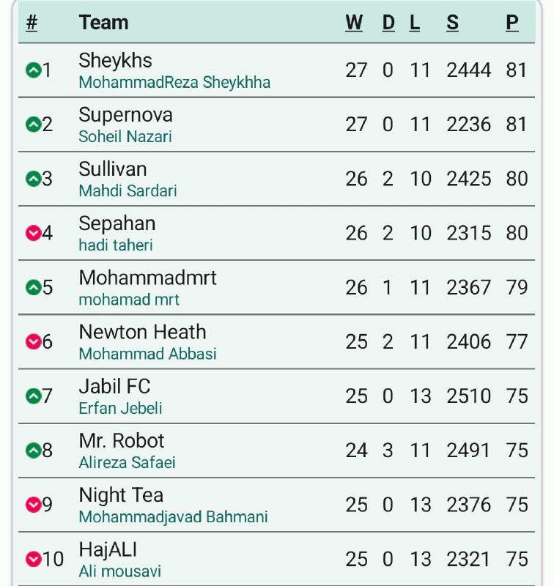Open manager MohammadReza Sheykhha's profile
The image size is (554, 586).
[x=174, y=83]
